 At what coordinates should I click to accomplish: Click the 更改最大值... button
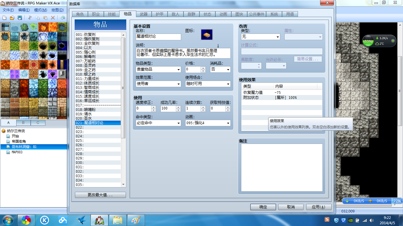pyautogui.click(x=100, y=195)
